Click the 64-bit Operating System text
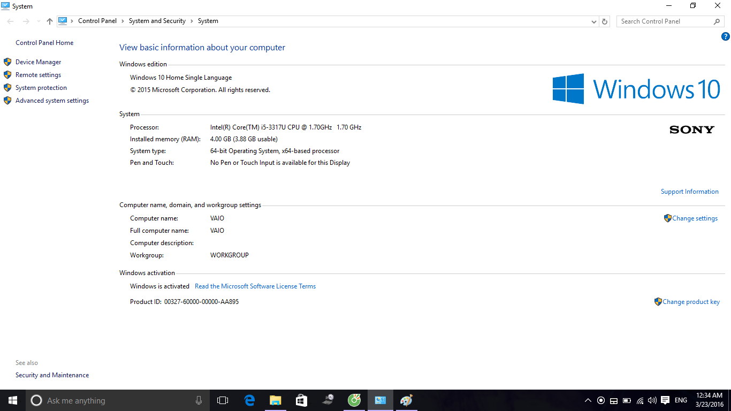 [x=275, y=151]
